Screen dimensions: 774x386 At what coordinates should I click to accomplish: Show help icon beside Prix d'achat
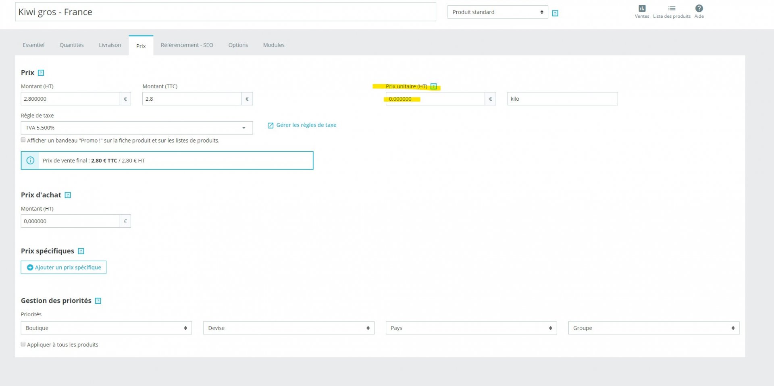click(68, 195)
